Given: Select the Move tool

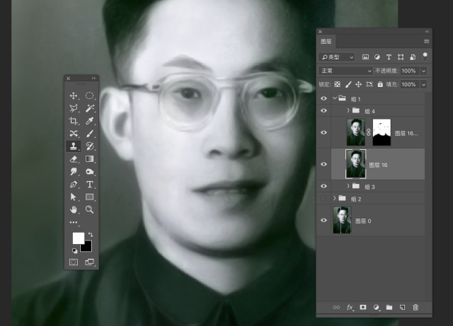Looking at the screenshot, I should [74, 95].
